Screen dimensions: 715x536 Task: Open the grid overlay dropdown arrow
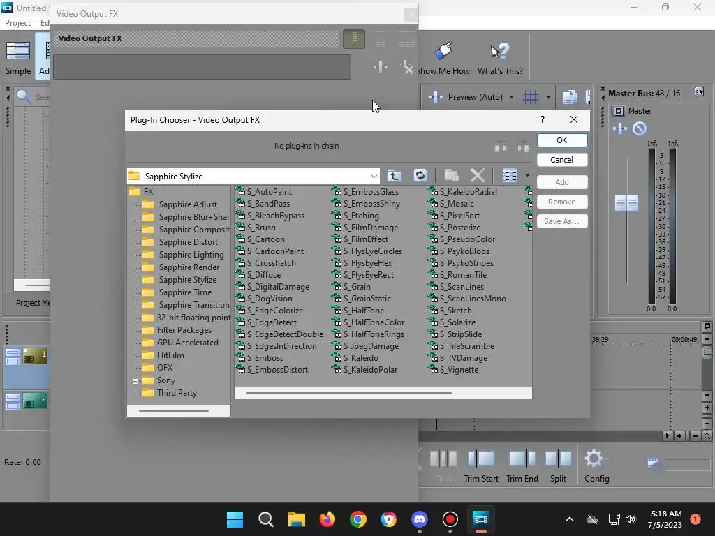pyautogui.click(x=548, y=96)
